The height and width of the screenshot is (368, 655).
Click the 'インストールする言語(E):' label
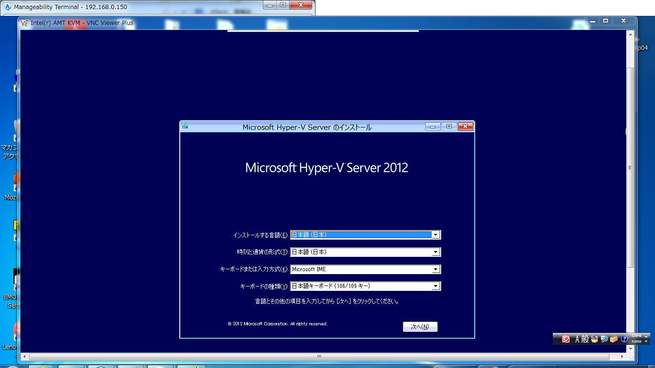[x=260, y=235]
